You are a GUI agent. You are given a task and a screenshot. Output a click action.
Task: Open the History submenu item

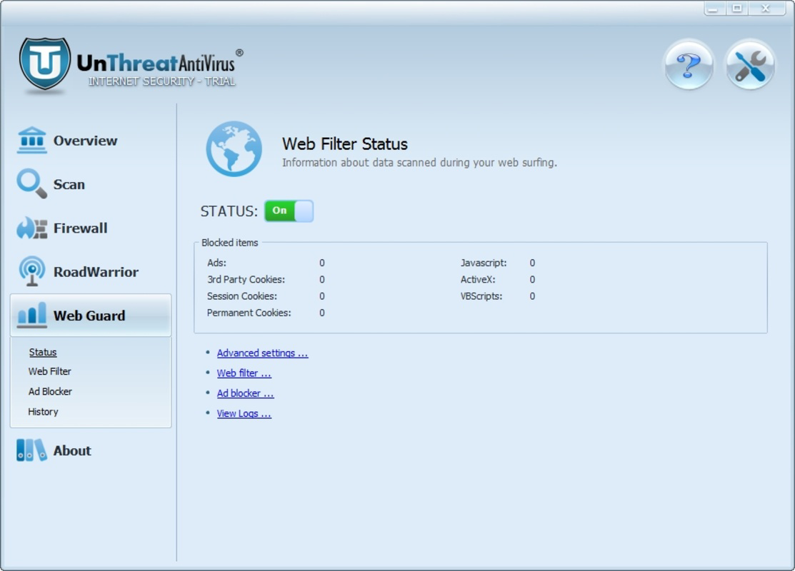(x=43, y=411)
